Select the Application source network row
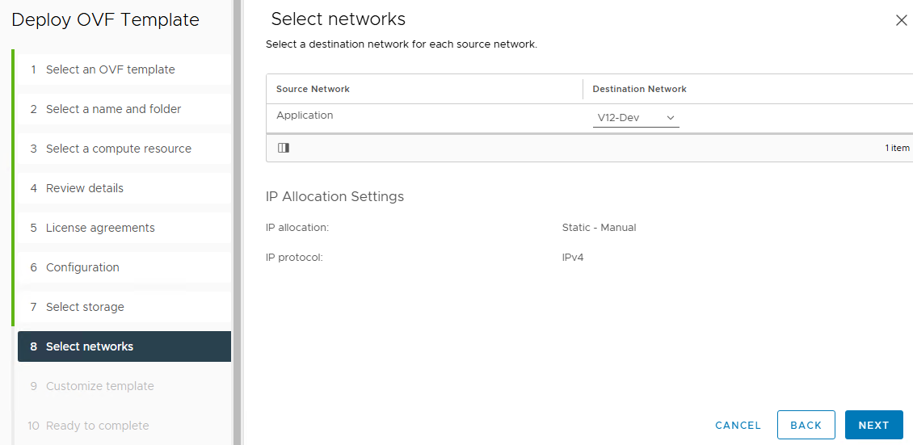Viewport: 913px width, 445px height. (305, 115)
